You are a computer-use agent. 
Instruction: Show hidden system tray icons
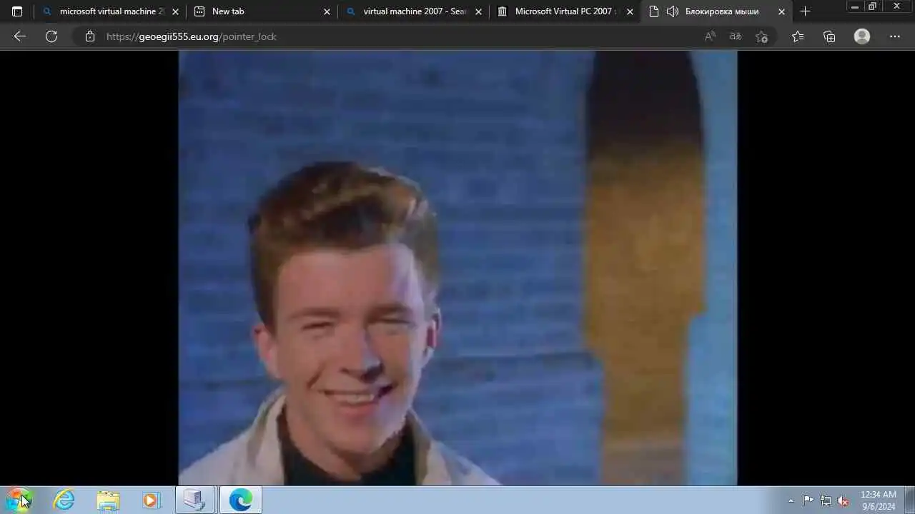(x=791, y=500)
